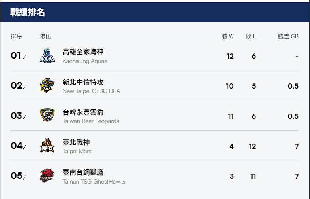Click the Kaohsiung Aquas team logo
The image size is (310, 199).
47,56
